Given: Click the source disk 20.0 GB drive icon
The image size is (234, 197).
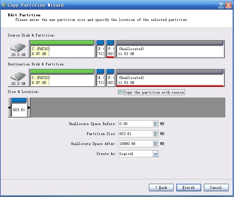Looking at the screenshot, I should pos(19,49).
